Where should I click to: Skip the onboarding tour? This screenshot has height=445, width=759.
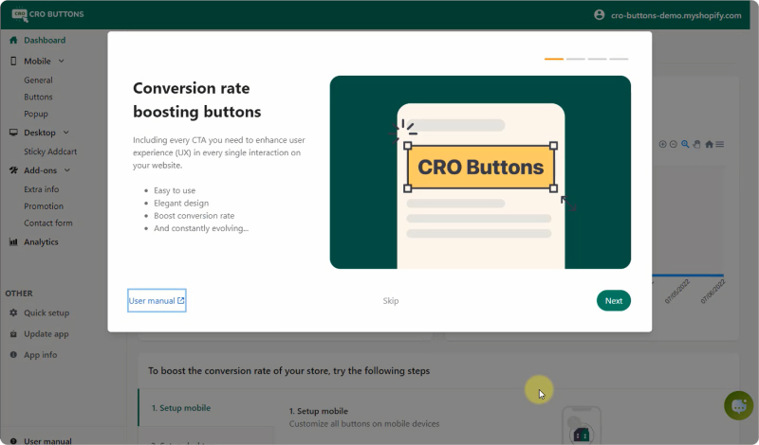coord(391,301)
